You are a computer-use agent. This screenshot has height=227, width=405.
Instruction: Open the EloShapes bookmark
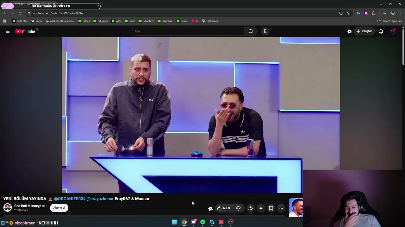point(211,21)
